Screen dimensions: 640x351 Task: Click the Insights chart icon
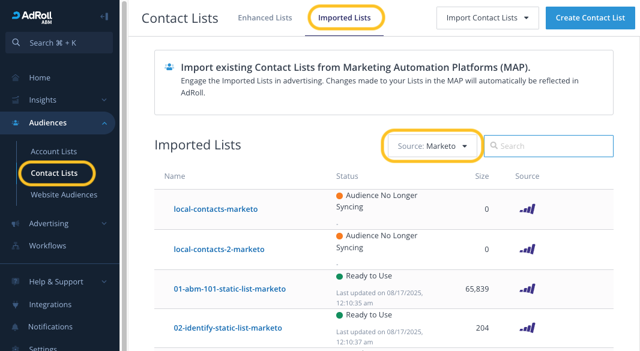[16, 100]
